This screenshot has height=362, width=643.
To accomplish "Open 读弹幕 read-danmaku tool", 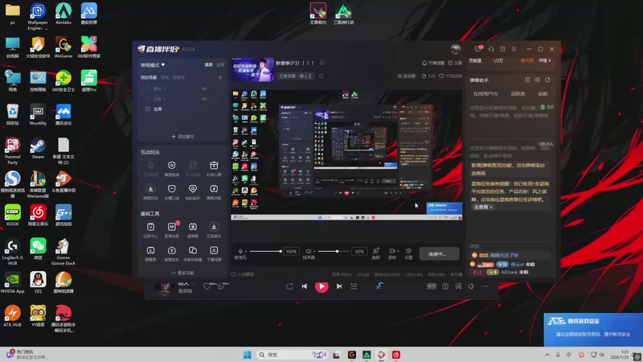I will pos(193,230).
